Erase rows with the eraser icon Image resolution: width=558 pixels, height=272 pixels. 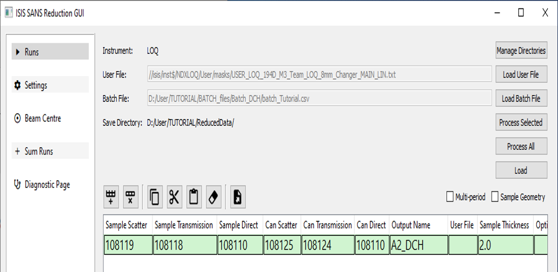pos(213,197)
